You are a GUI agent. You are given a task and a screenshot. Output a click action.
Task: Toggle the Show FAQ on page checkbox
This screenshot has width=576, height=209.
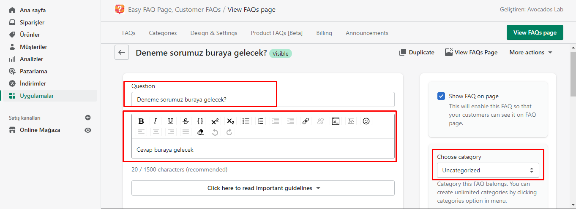[x=441, y=96]
